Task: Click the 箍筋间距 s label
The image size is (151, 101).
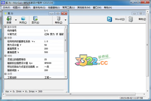Action: point(13,70)
